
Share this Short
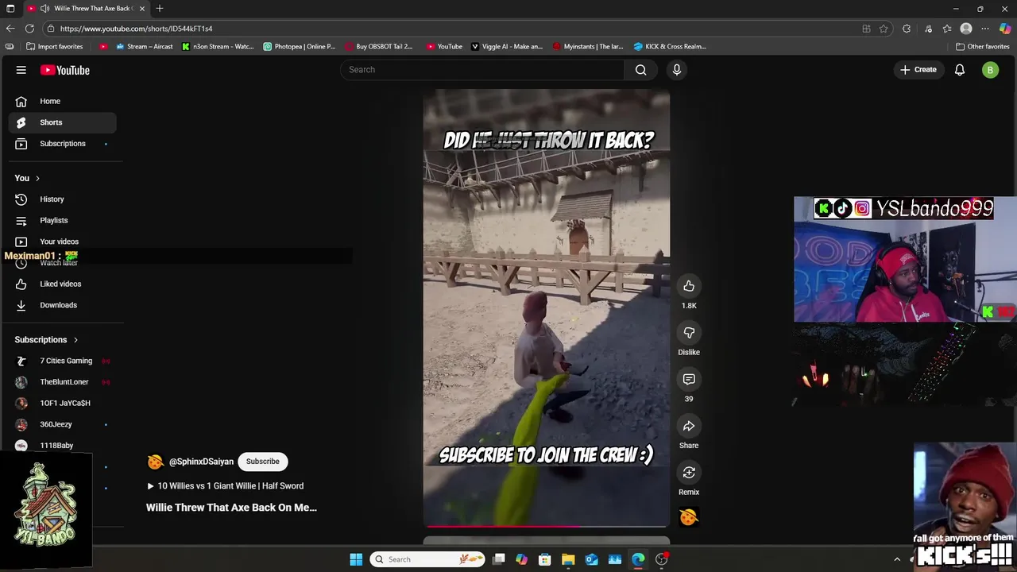(x=689, y=427)
